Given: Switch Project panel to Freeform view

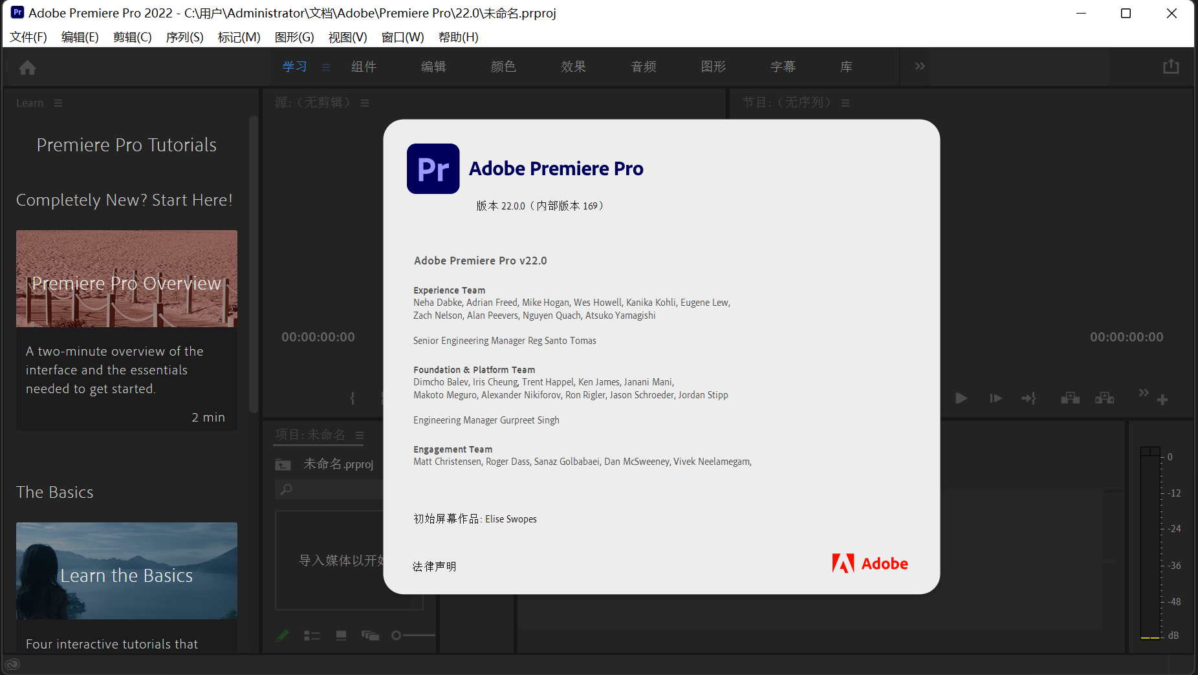Looking at the screenshot, I should [x=370, y=636].
